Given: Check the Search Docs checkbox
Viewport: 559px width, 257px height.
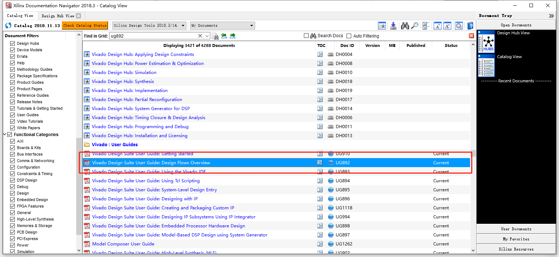Looking at the screenshot, I should pyautogui.click(x=306, y=36).
